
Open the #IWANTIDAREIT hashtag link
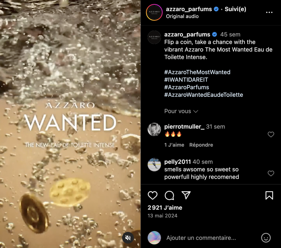tap(186, 80)
